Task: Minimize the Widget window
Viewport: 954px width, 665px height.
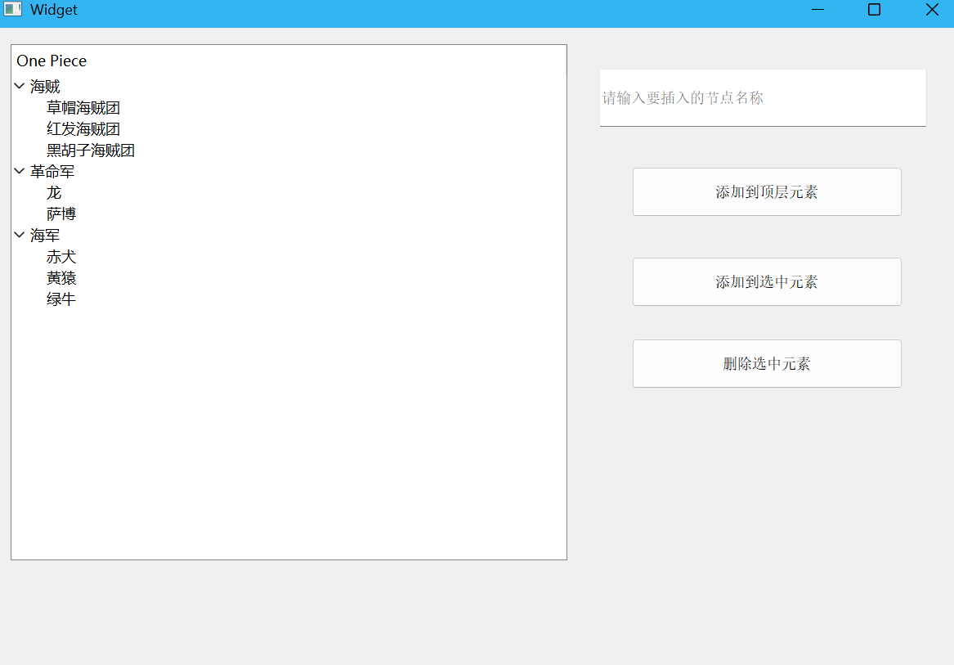Action: (817, 10)
